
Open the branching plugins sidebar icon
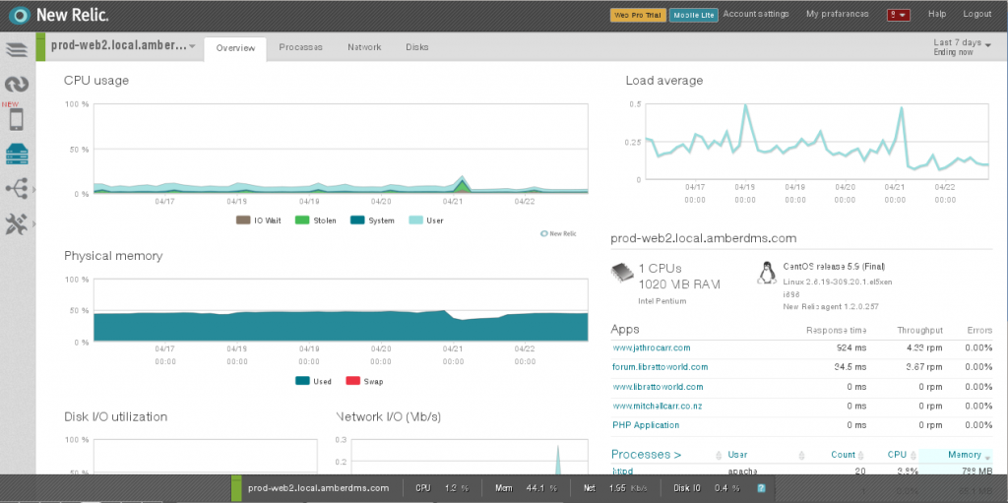(16, 188)
